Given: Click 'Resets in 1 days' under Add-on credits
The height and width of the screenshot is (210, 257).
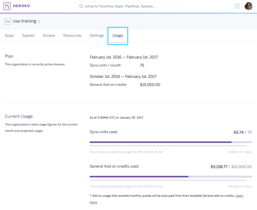Looking at the screenshot, I should click(240, 186).
